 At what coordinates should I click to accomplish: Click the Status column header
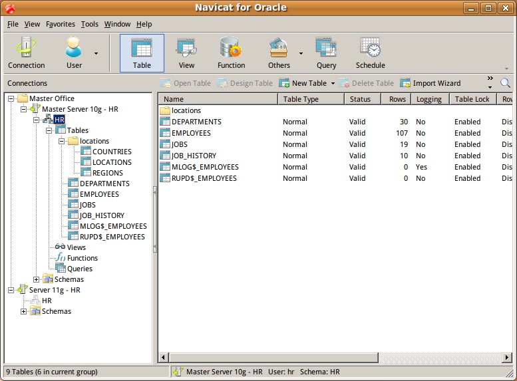[363, 99]
